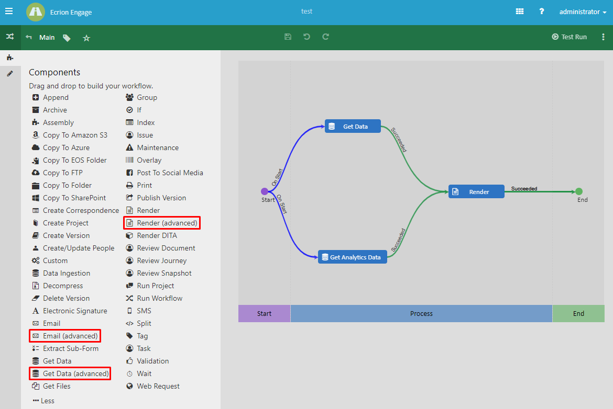The image size is (613, 409).
Task: Open help via the question mark icon
Action: (541, 11)
